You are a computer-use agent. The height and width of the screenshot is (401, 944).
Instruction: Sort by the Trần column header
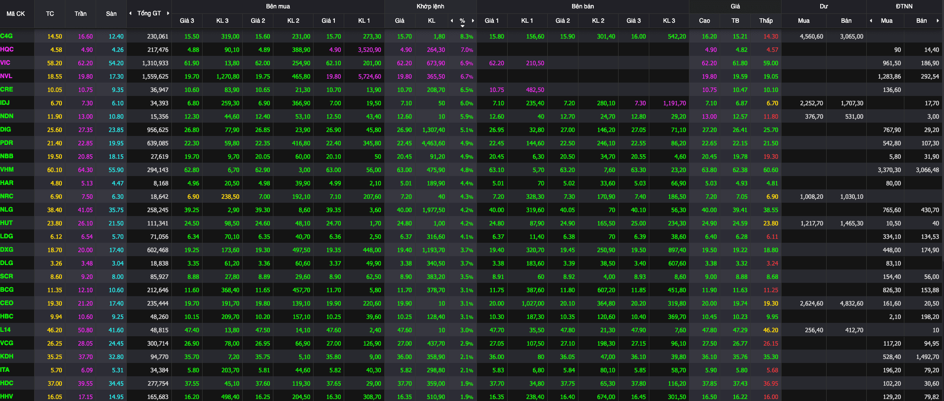pos(81,14)
